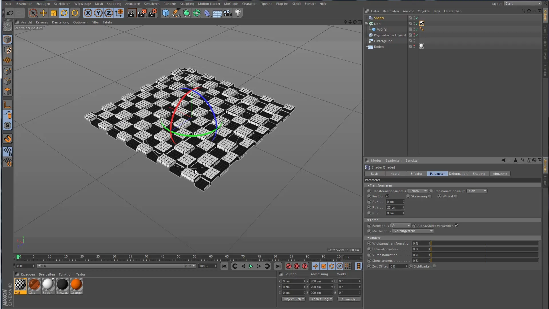
Task: Open the Abmessung dropdown
Action: (x=321, y=299)
